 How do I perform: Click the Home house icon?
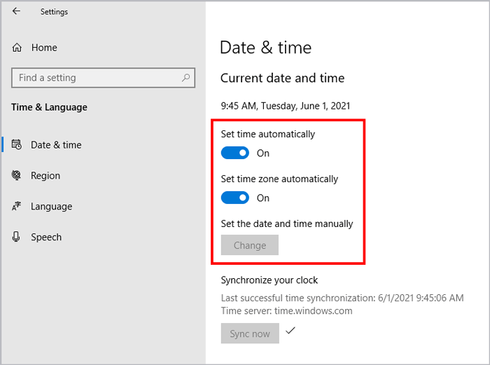click(17, 48)
